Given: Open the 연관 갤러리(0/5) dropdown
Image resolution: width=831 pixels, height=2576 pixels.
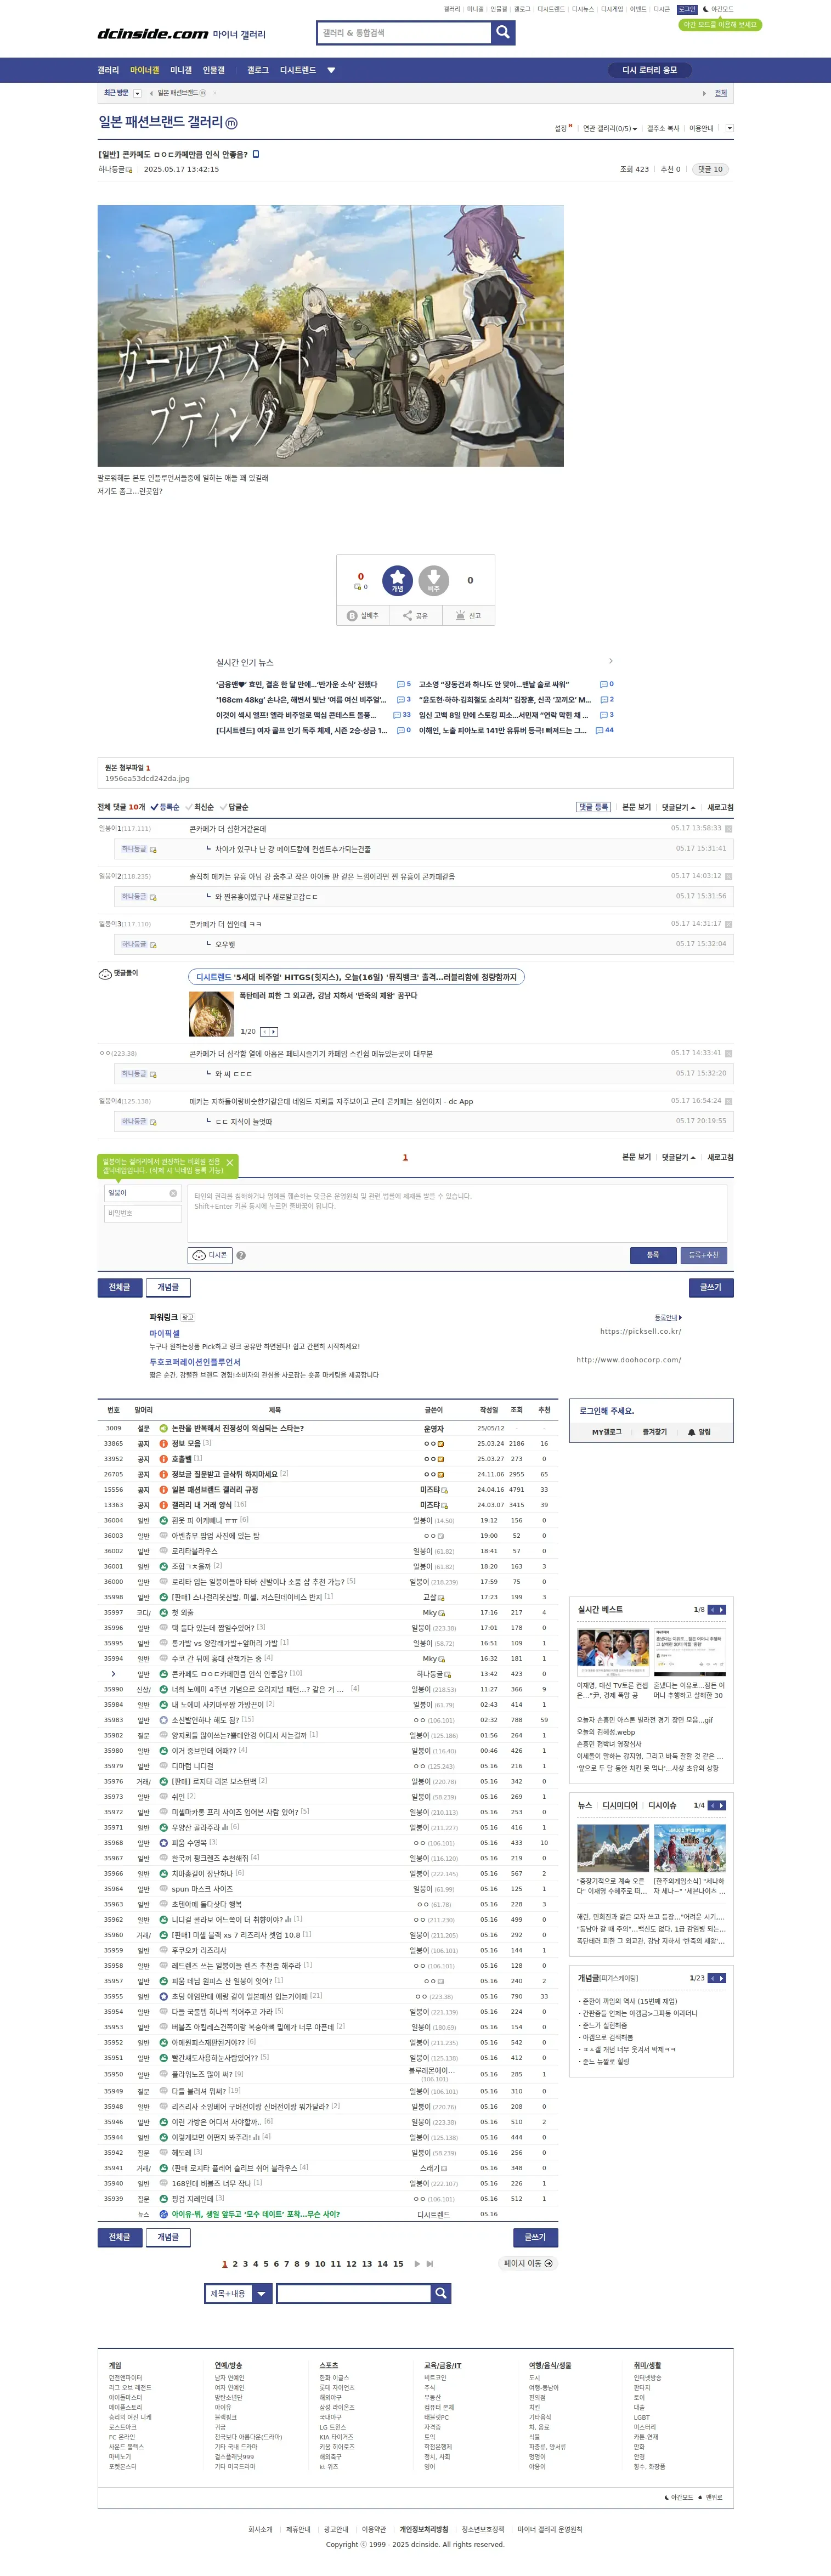Looking at the screenshot, I should (x=609, y=129).
